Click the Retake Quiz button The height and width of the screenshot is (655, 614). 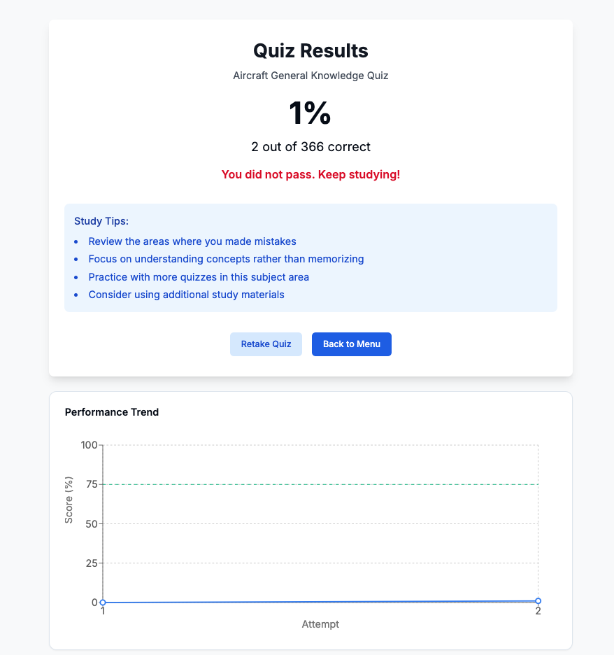[266, 344]
